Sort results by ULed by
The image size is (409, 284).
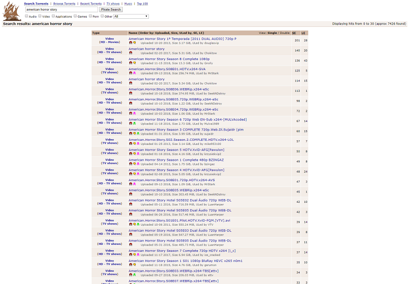tap(185, 33)
